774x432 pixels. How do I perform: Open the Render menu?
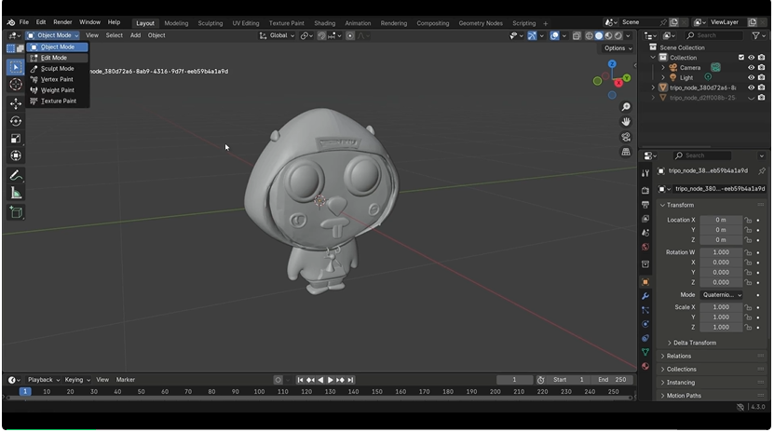click(x=62, y=22)
